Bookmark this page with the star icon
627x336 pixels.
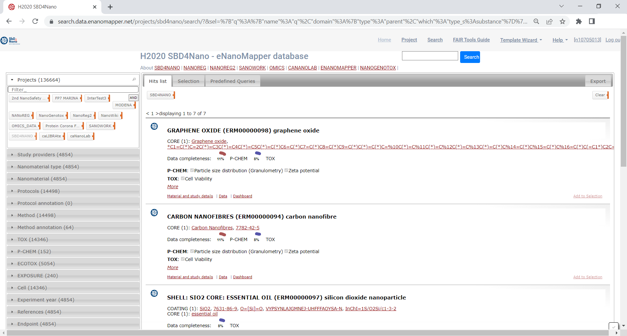click(x=562, y=22)
